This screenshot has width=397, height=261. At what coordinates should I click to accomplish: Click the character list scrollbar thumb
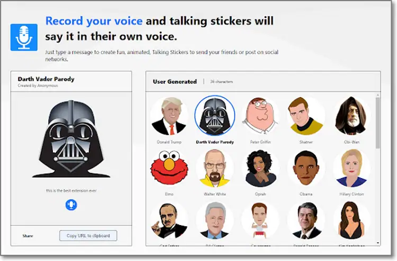(x=378, y=123)
